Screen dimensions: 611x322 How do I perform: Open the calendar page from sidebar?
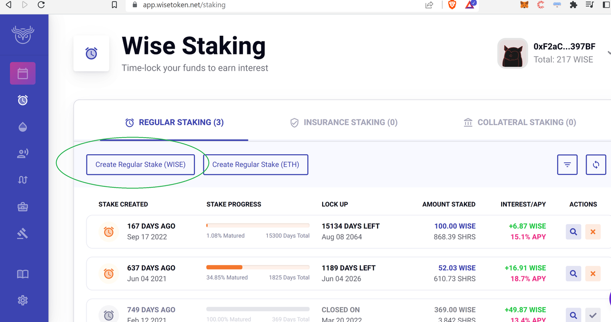[x=23, y=74]
